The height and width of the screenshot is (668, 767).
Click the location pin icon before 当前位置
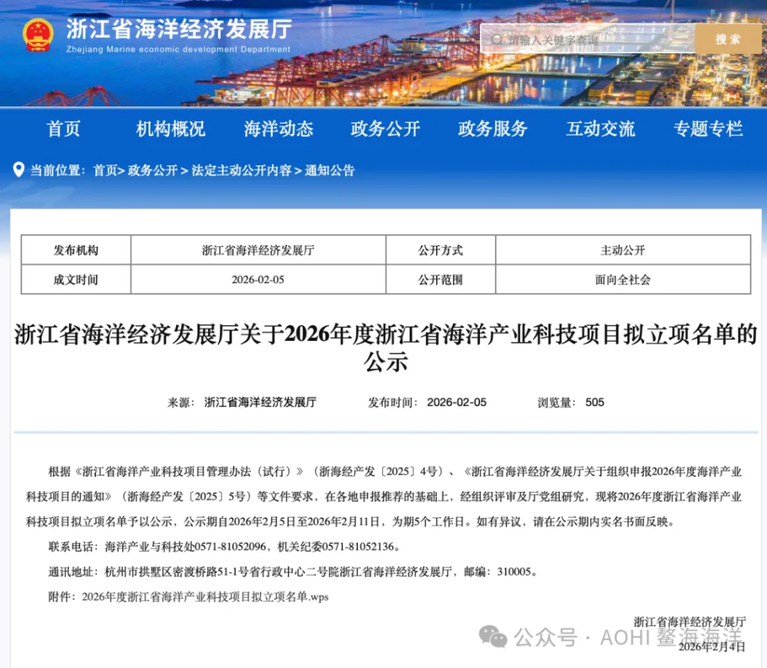click(19, 170)
